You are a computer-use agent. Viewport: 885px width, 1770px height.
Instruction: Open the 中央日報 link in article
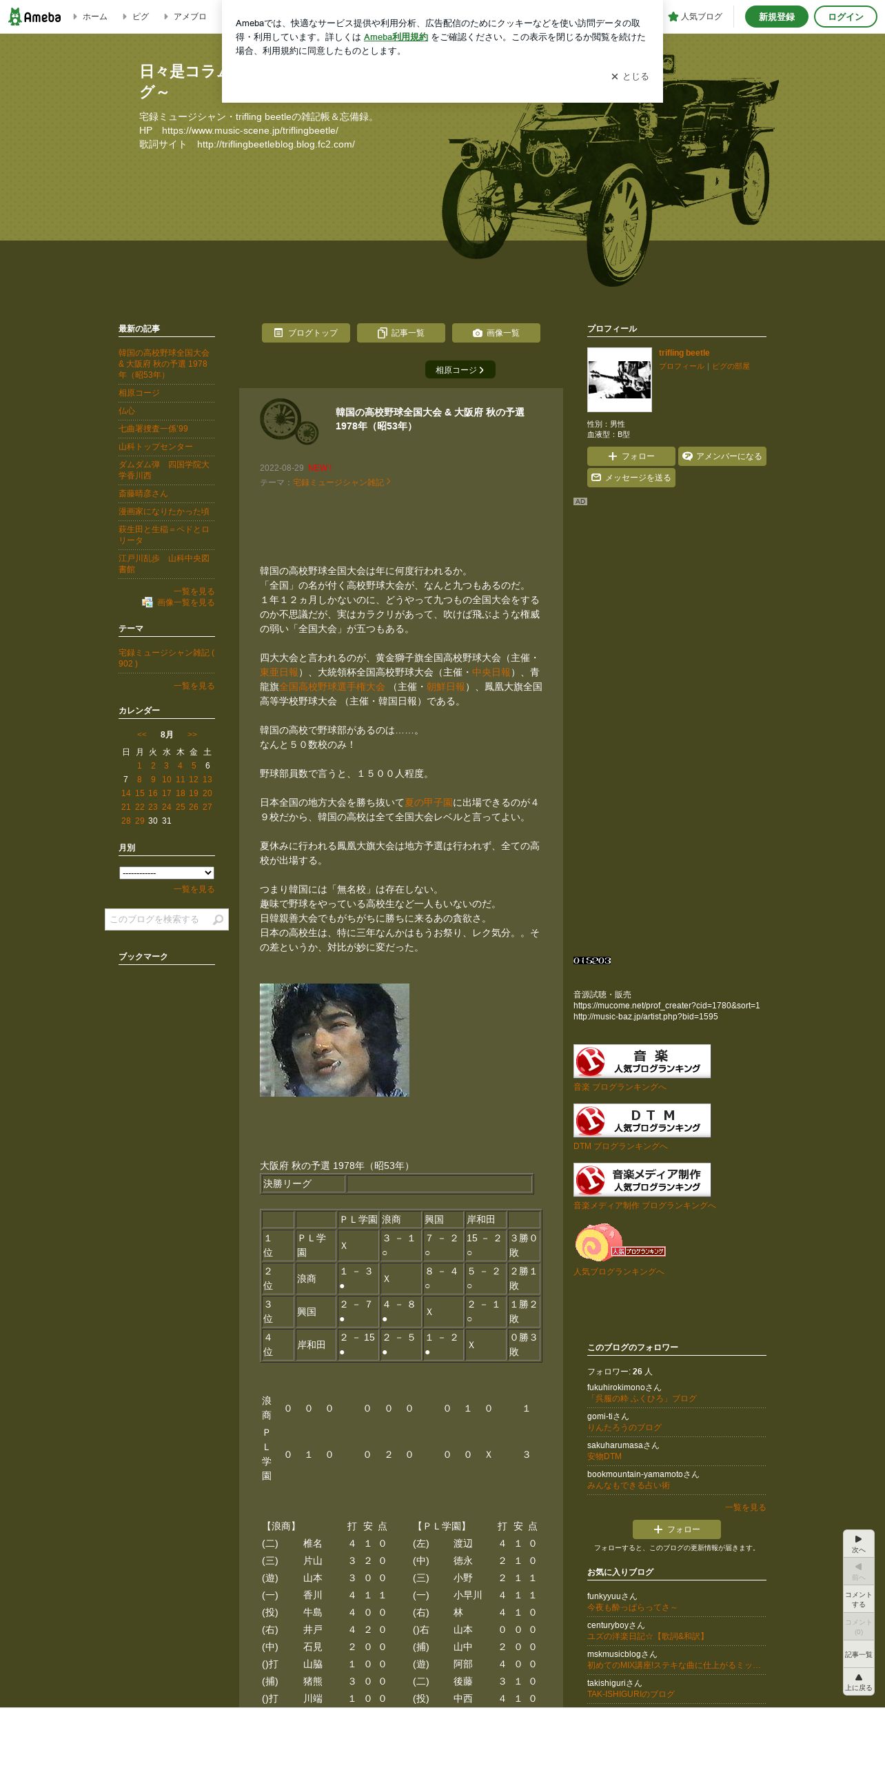(x=491, y=673)
